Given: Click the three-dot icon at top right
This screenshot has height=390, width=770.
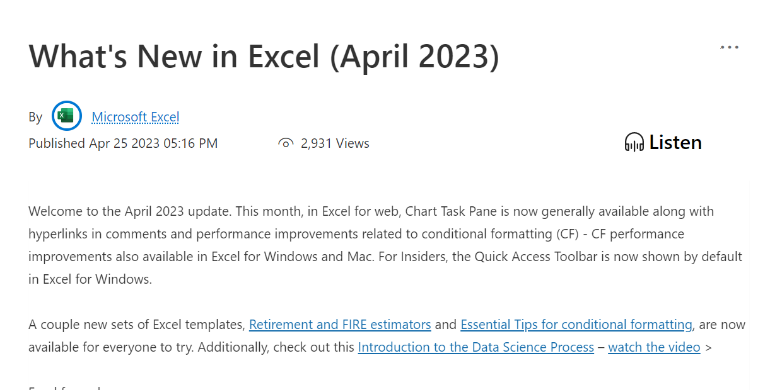Looking at the screenshot, I should tap(729, 47).
